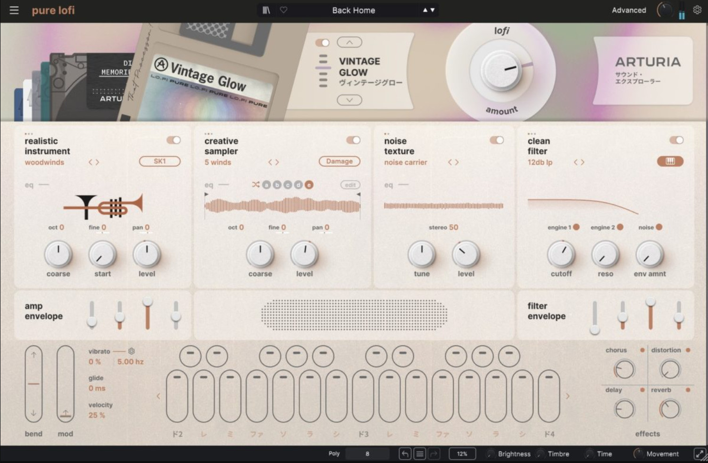This screenshot has width=708, height=463.
Task: Cycle 12db lp filter type arrows
Action: point(579,162)
